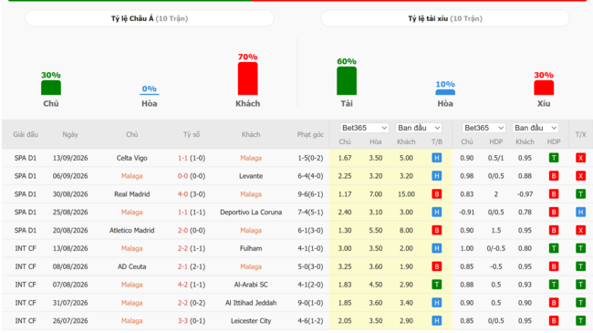Open the Real Madrid team link

click(131, 194)
